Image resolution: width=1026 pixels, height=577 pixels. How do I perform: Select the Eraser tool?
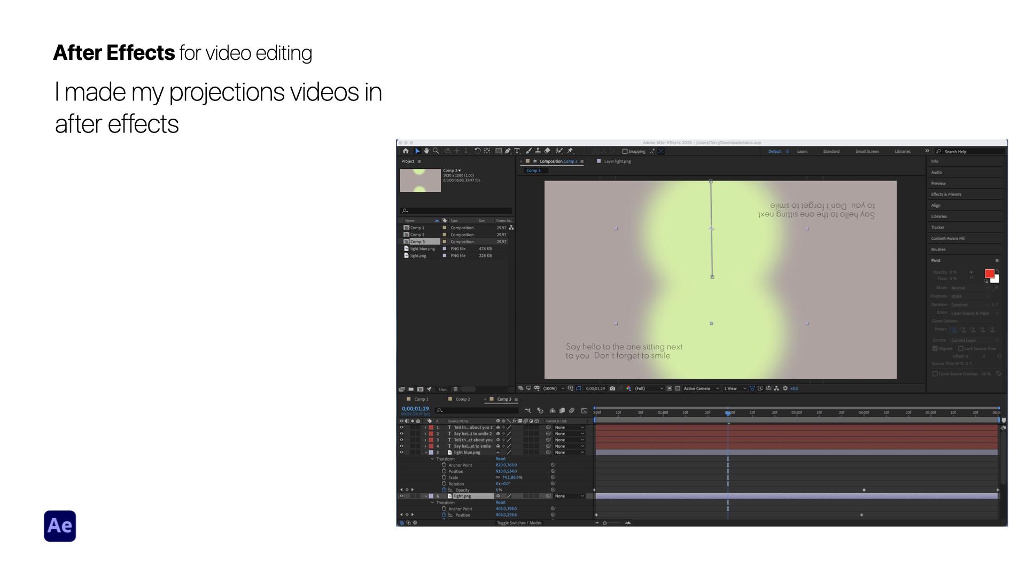tap(547, 151)
